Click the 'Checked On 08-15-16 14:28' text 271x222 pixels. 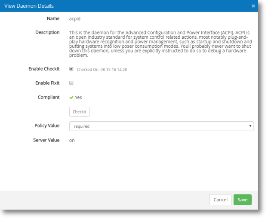(x=102, y=70)
